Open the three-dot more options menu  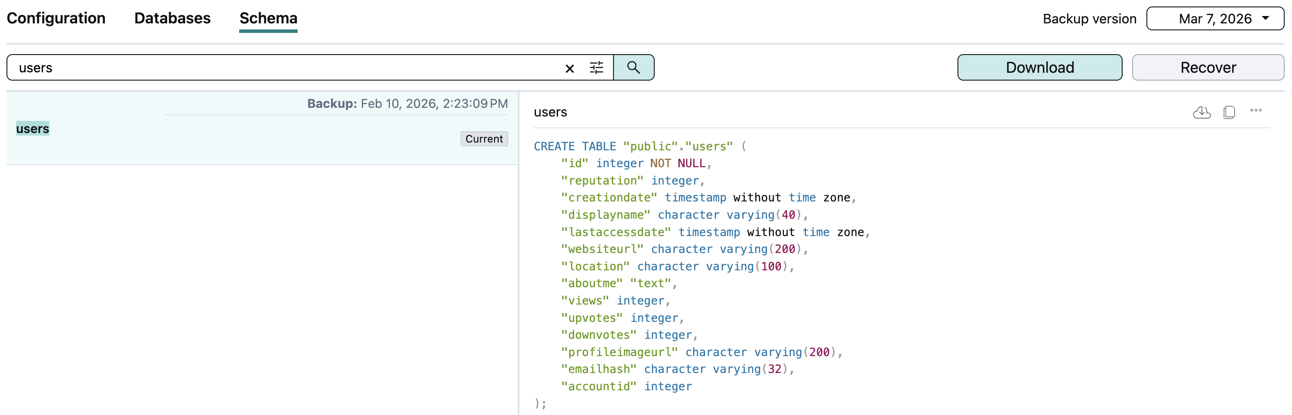[x=1255, y=111]
